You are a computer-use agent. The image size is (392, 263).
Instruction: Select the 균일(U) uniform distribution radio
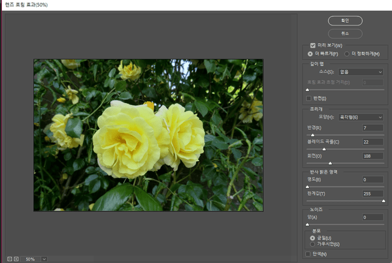click(312, 238)
